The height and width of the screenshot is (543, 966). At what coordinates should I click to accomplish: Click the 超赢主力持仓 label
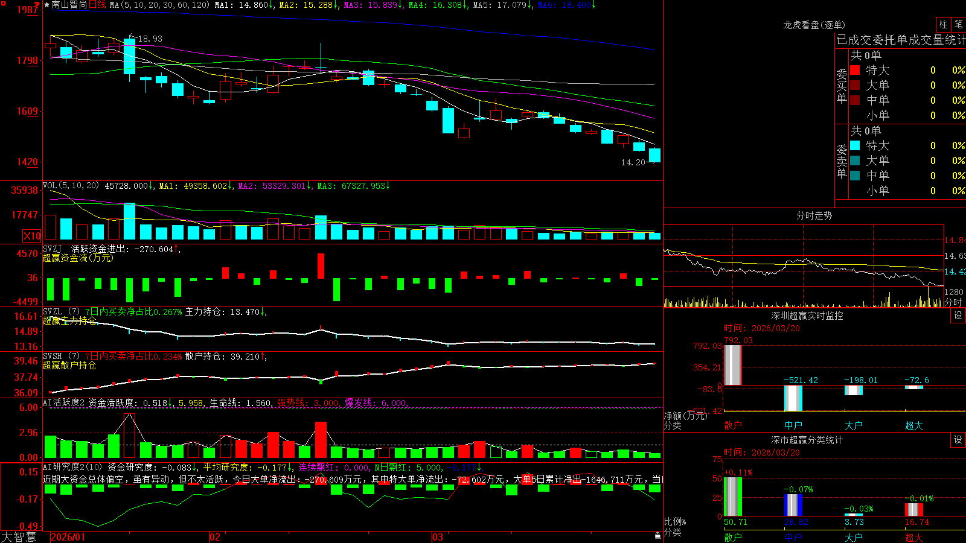click(69, 320)
